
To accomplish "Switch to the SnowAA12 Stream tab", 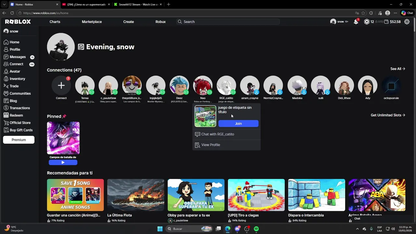I will (x=138, y=5).
